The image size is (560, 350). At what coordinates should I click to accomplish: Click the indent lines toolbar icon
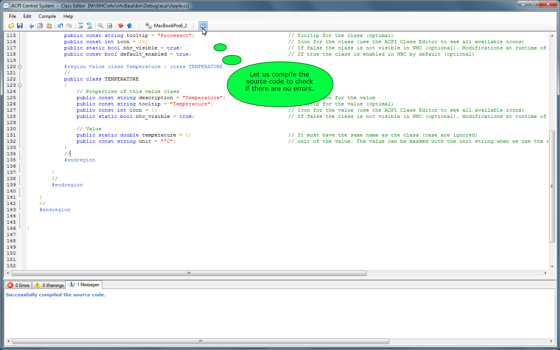(80, 26)
